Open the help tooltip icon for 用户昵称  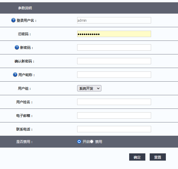tap(15, 75)
